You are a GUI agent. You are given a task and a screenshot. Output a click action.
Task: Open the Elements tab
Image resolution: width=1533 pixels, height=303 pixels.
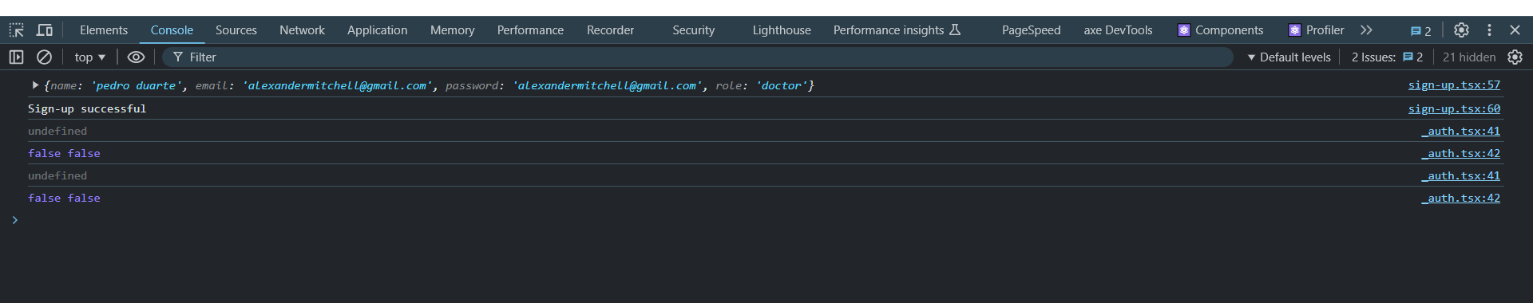tap(104, 30)
